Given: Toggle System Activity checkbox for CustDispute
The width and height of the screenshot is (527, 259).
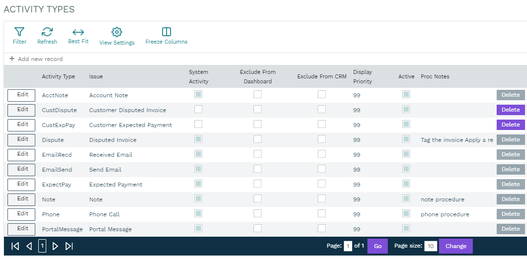Looking at the screenshot, I should [x=198, y=109].
